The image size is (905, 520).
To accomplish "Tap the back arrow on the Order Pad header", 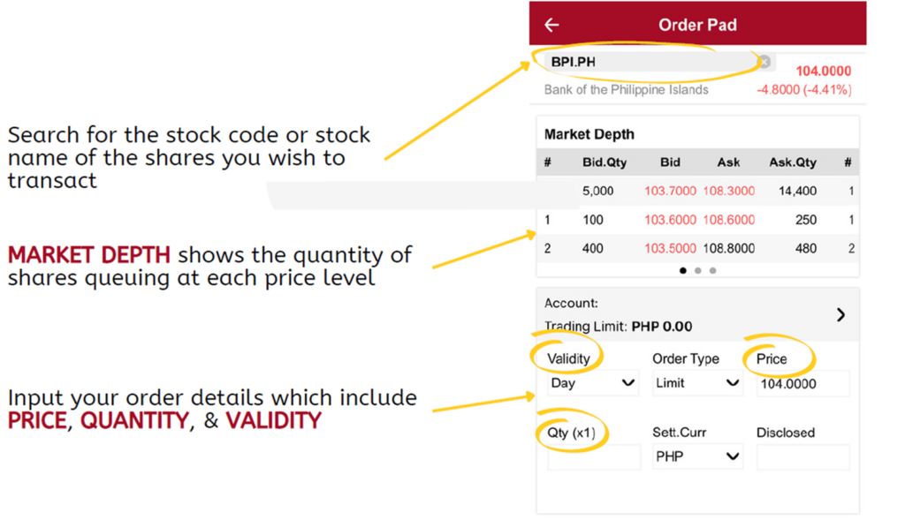I will point(550,24).
